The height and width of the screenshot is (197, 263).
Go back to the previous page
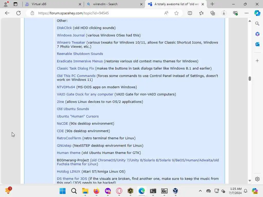7,13
